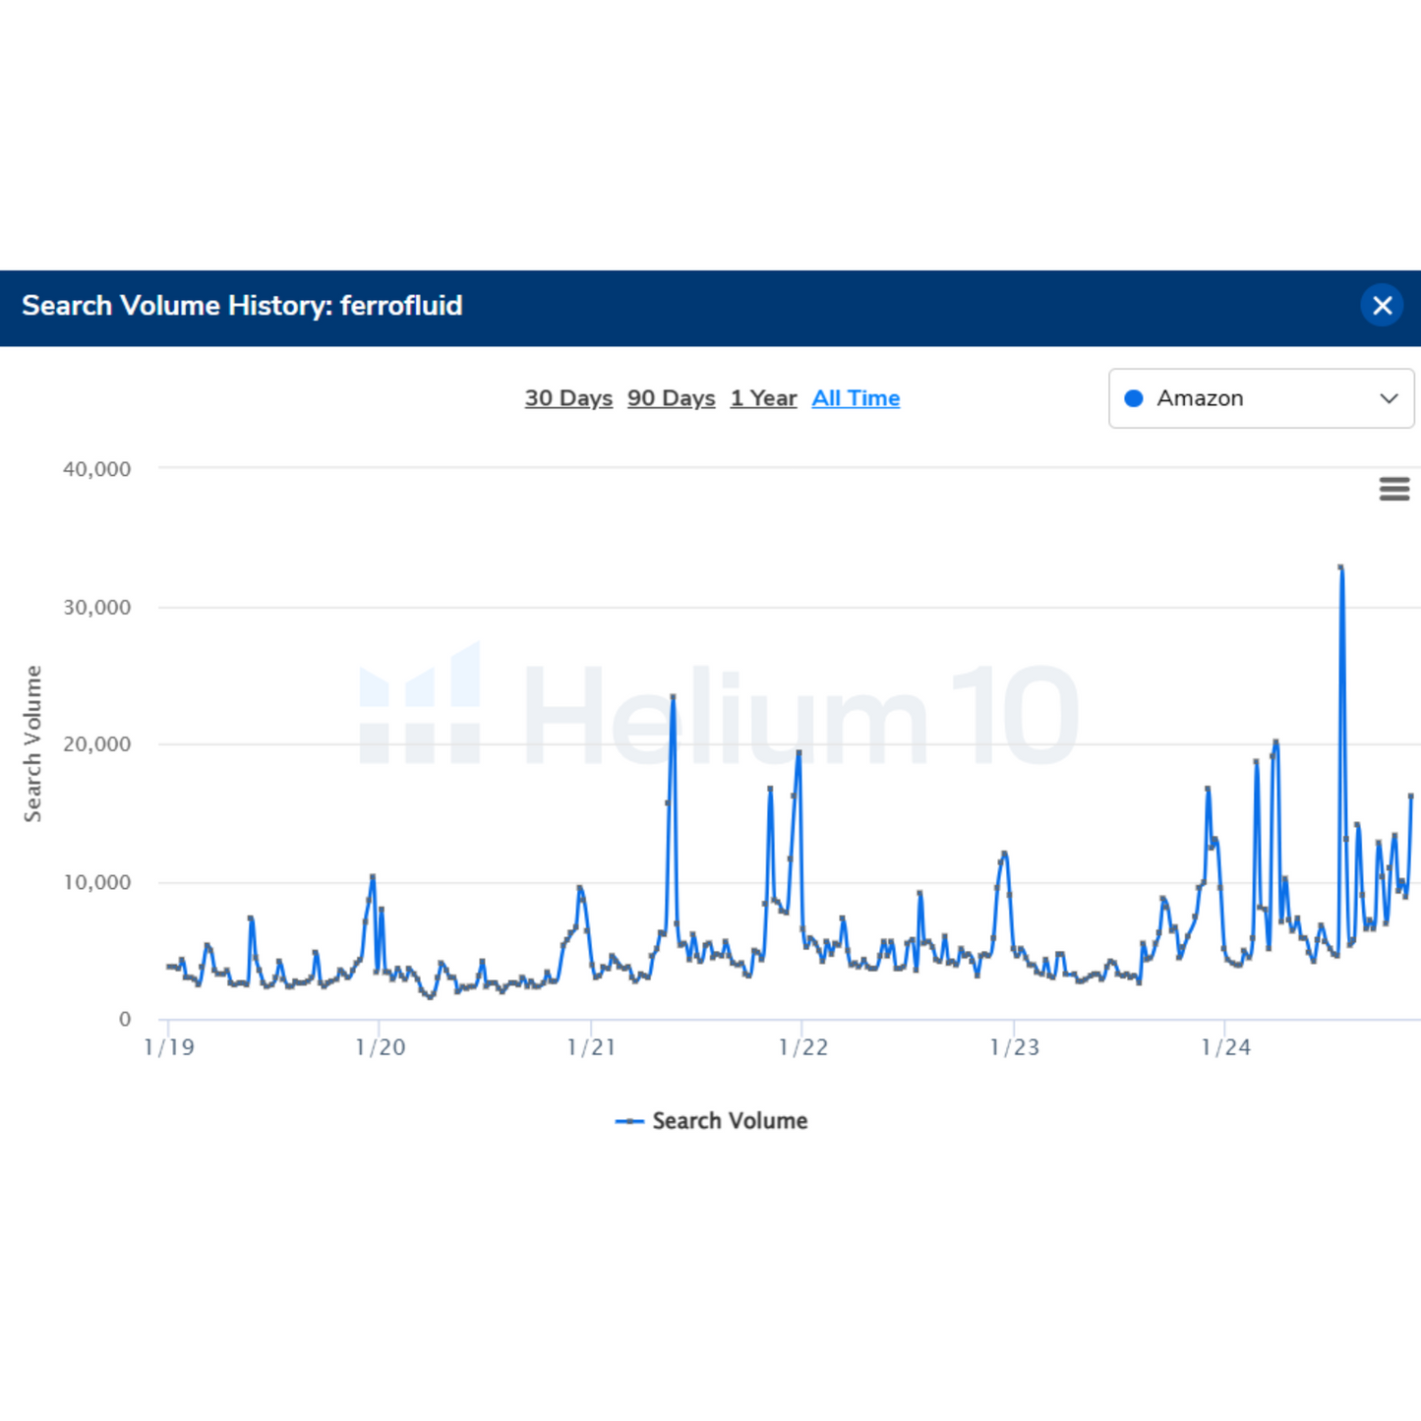This screenshot has width=1421, height=1421.
Task: Select the All Time range
Action: pos(856,398)
